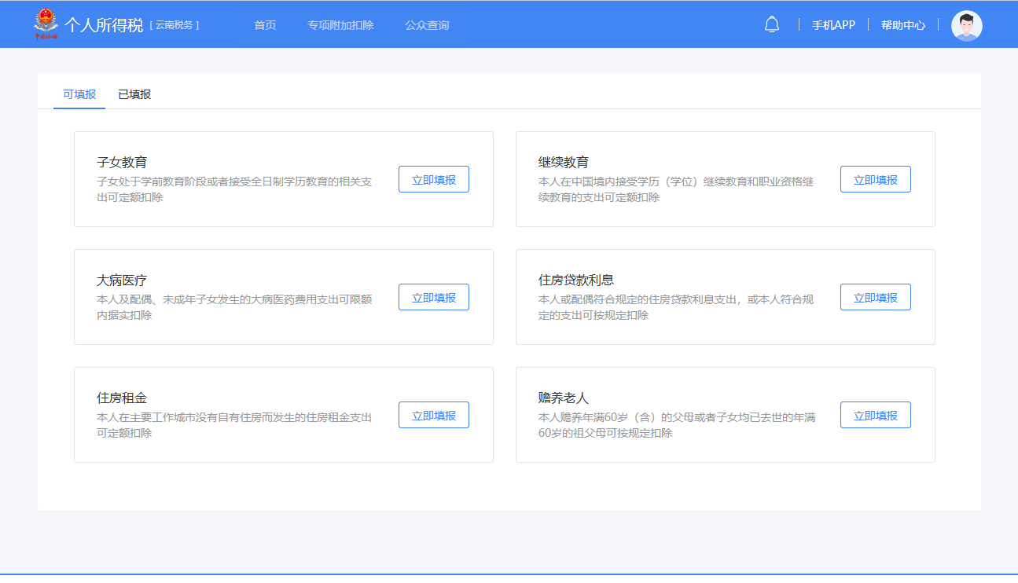
Task: Select the 子女教育 card title
Action: point(122,163)
